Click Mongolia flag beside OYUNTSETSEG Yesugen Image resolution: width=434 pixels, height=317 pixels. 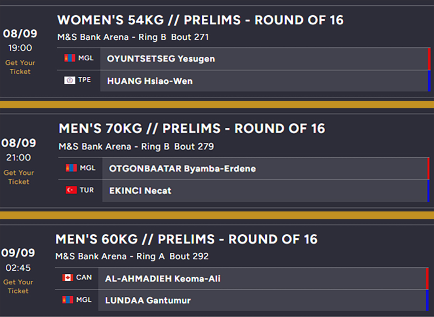pyautogui.click(x=70, y=58)
